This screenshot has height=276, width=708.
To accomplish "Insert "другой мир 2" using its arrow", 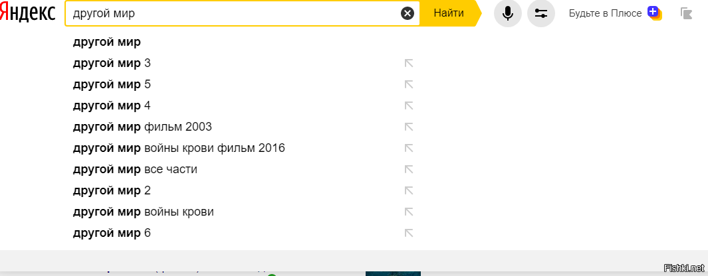I will [x=409, y=191].
